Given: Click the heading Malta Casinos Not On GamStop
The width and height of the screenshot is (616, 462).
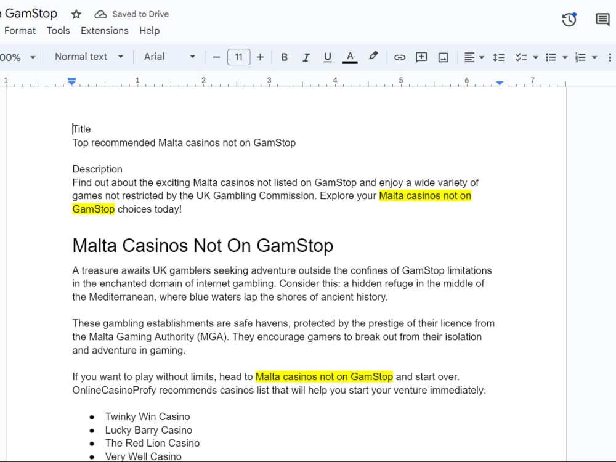Looking at the screenshot, I should [203, 246].
